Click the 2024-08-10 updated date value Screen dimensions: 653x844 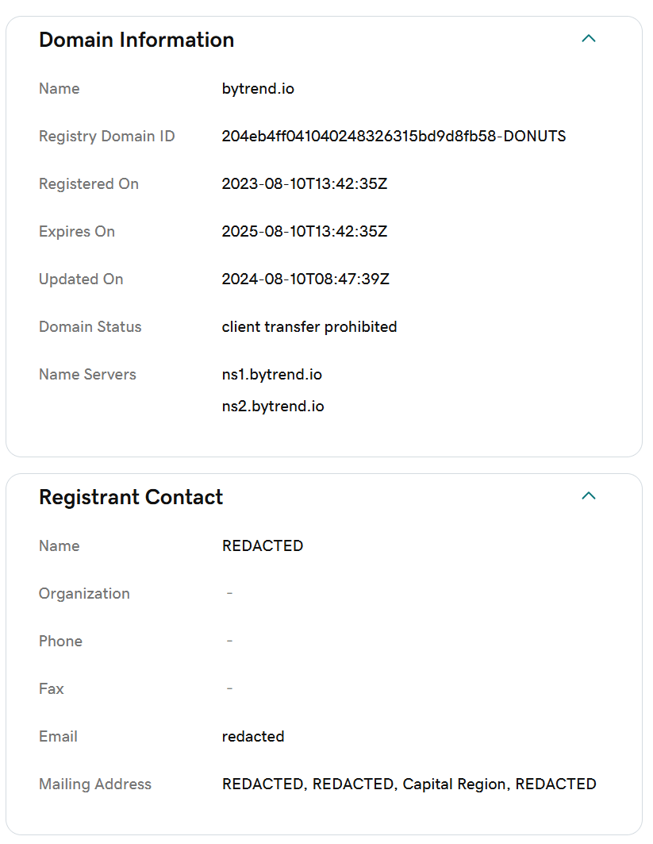coord(305,279)
